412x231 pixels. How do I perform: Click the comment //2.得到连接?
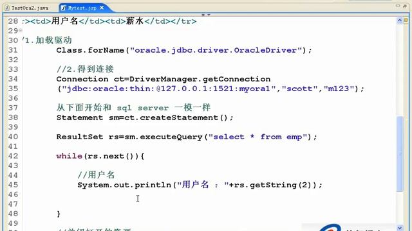pyautogui.click(x=85, y=69)
